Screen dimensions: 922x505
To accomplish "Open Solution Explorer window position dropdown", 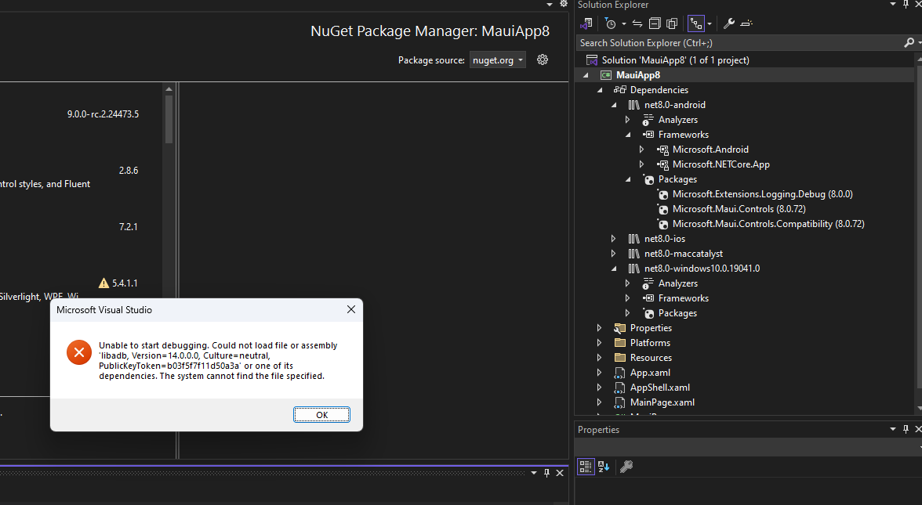I will tap(892, 4).
